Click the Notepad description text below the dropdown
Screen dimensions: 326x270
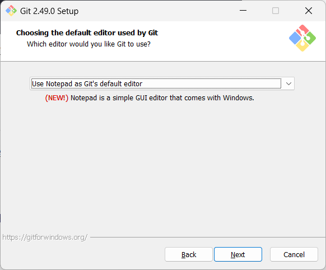click(x=162, y=97)
